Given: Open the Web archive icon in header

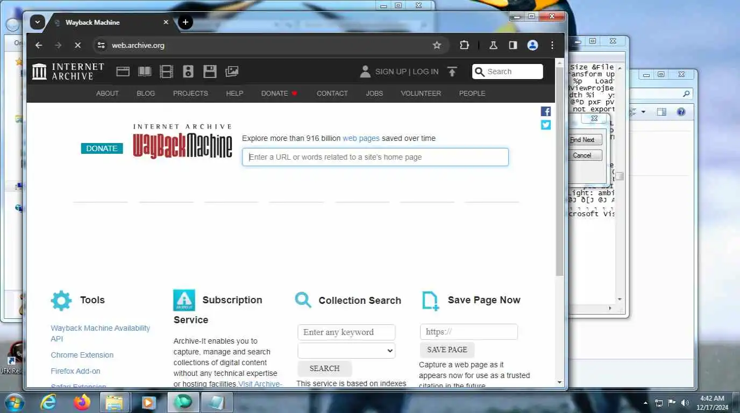Looking at the screenshot, I should click(123, 72).
